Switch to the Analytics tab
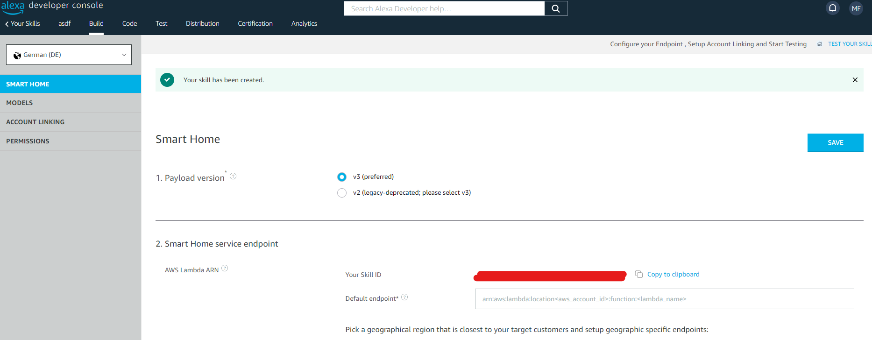 pyautogui.click(x=304, y=23)
